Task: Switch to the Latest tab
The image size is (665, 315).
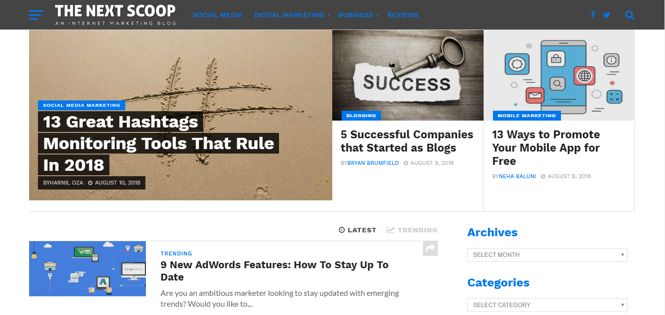Action: coord(357,230)
